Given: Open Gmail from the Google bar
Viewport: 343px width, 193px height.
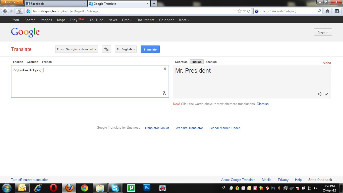Looking at the screenshot, I should 127,20.
